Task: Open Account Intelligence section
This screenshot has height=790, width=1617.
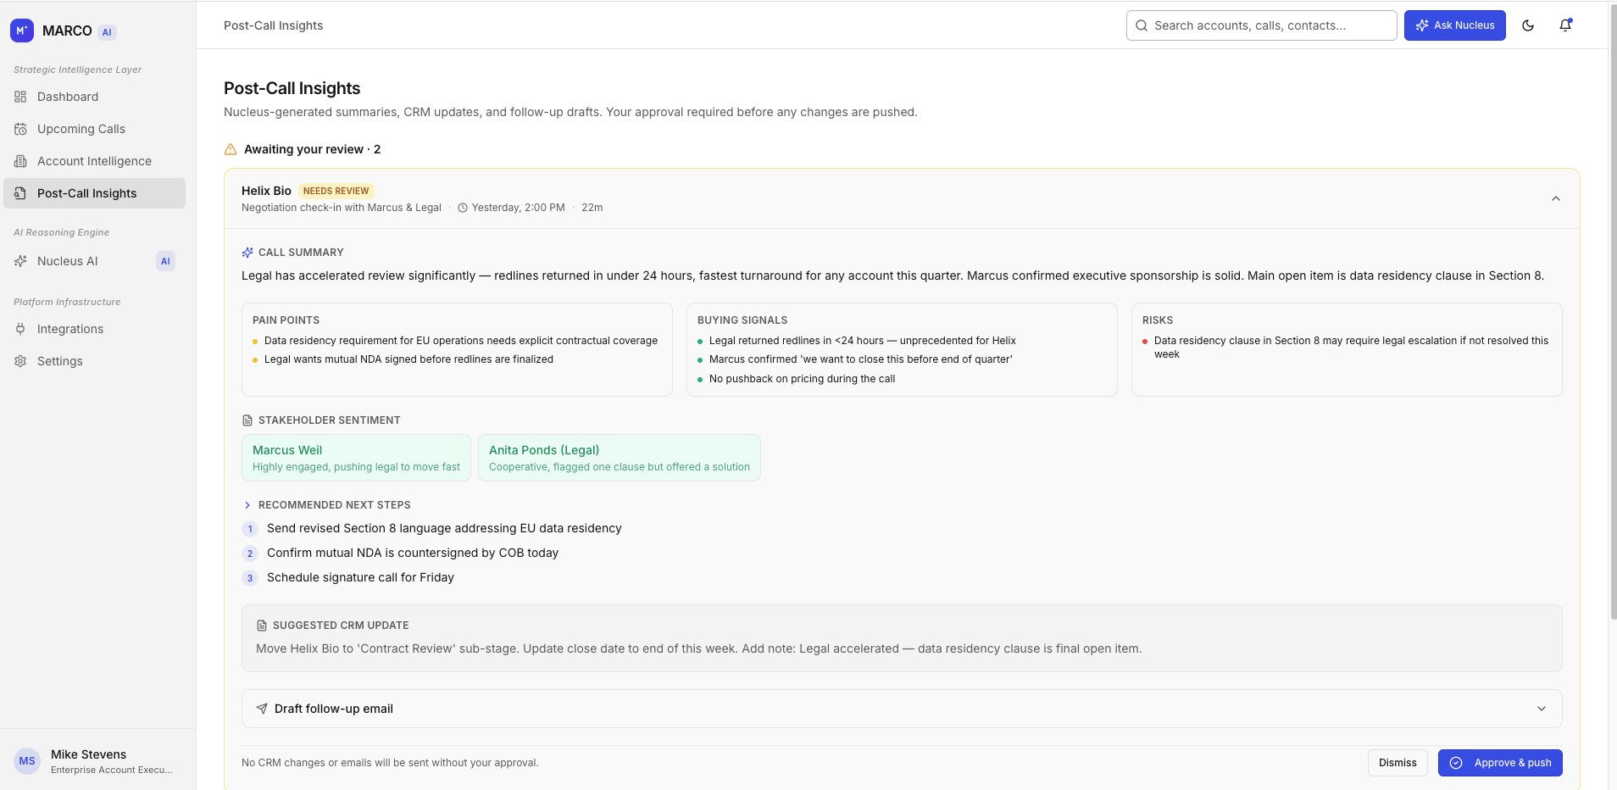Action: point(94,161)
